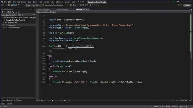Open Select Repository menu

click(180, 106)
